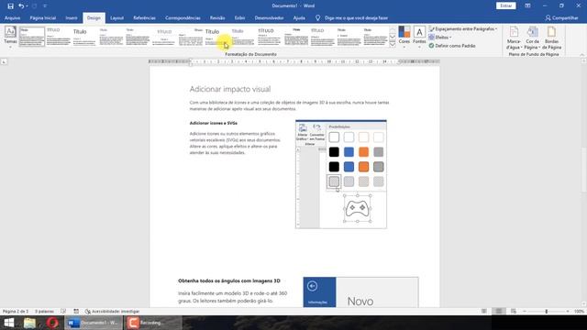Open Opera browser from the taskbar
This screenshot has height=330, width=587.
(x=52, y=323)
